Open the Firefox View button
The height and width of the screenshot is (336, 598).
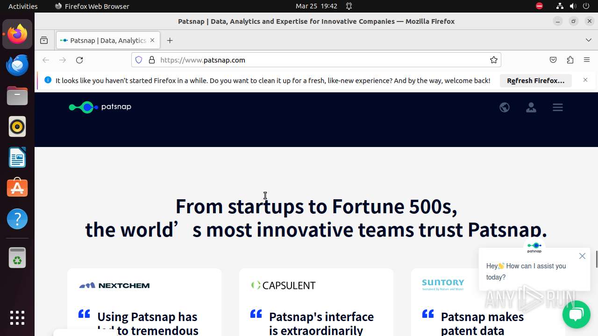(x=44, y=41)
